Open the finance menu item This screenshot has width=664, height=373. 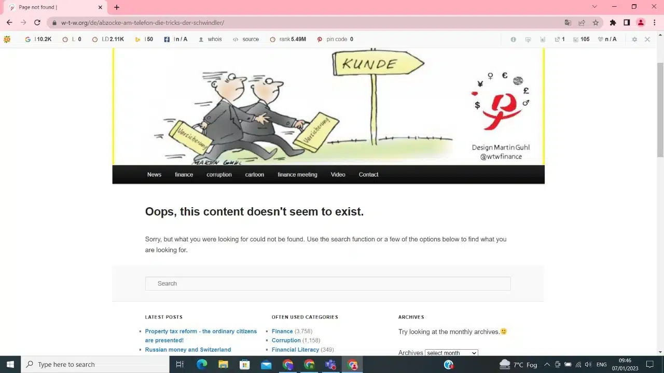pyautogui.click(x=184, y=175)
